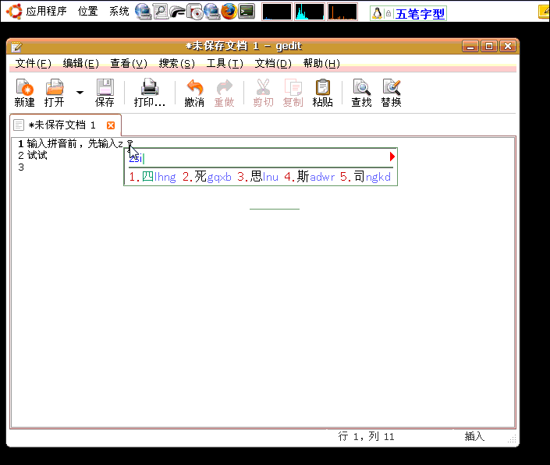Expand the recent files dropdown arrow beside 打开
Viewport: 550px width, 465px height.
80,93
